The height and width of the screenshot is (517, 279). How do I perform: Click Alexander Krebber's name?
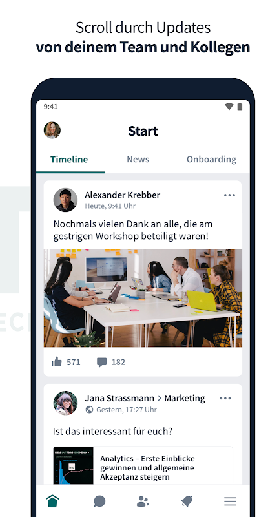tap(123, 195)
